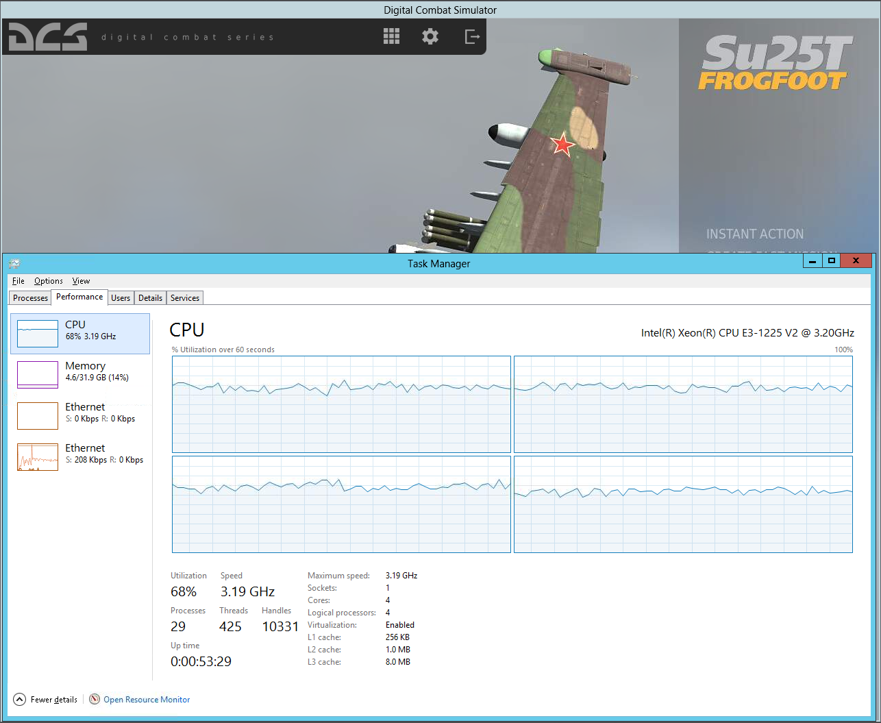Select the Ethernet adapter sending 208 Kbps

(80, 456)
